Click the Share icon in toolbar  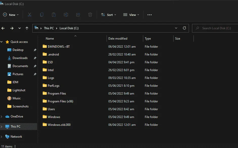[78, 15]
